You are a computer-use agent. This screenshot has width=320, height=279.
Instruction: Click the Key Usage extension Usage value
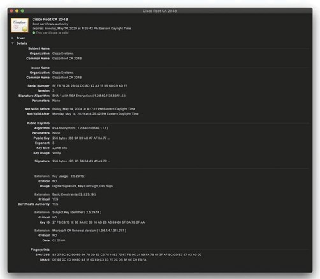82,186
